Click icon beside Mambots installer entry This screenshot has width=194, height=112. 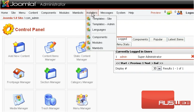pos(88,48)
